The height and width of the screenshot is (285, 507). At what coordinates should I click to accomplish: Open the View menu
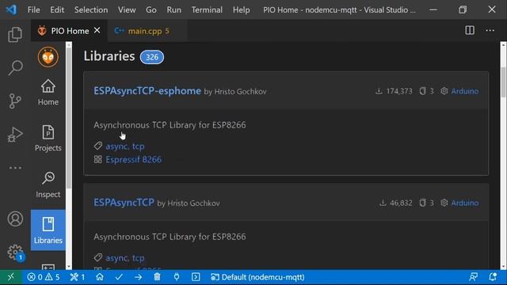(x=127, y=9)
